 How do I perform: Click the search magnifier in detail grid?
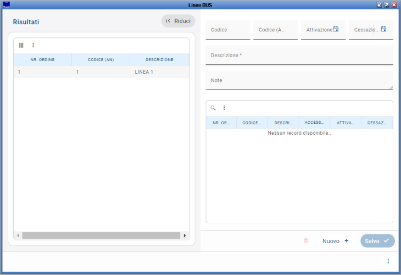[x=213, y=108]
